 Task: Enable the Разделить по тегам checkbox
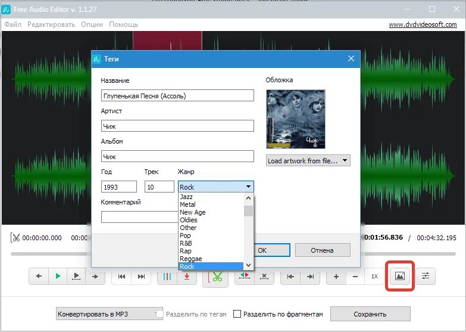[159, 314]
